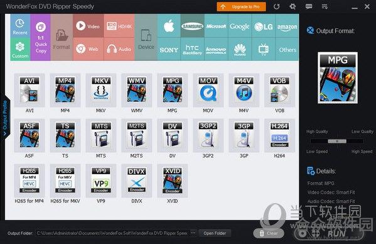Open the title bar menu list icon
The image size is (376, 244).
[325, 7]
